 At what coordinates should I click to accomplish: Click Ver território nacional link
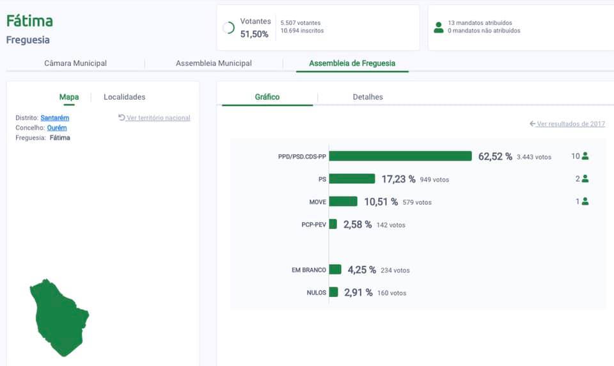coord(158,118)
